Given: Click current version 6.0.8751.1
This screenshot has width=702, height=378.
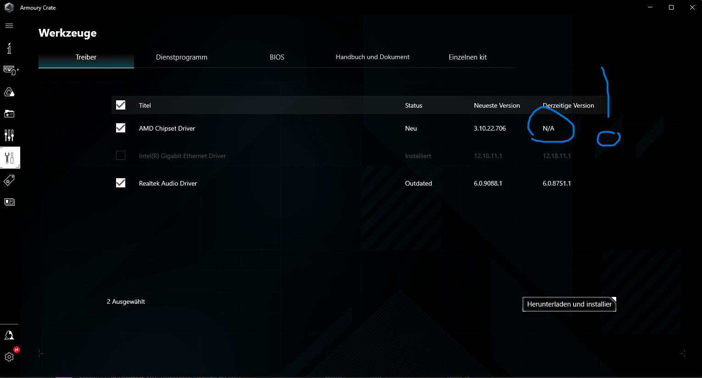Looking at the screenshot, I should pyautogui.click(x=557, y=183).
